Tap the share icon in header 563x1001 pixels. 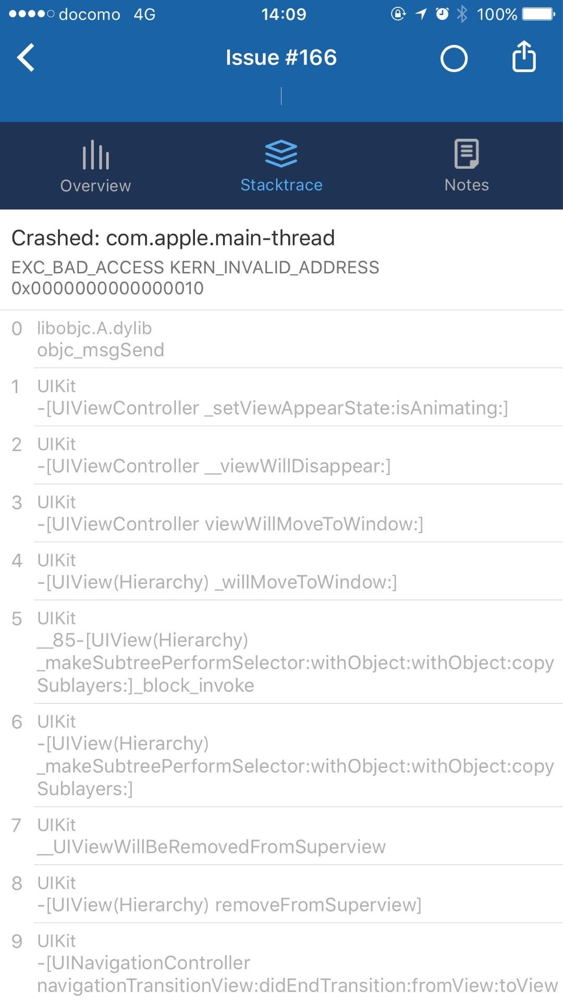(x=523, y=56)
